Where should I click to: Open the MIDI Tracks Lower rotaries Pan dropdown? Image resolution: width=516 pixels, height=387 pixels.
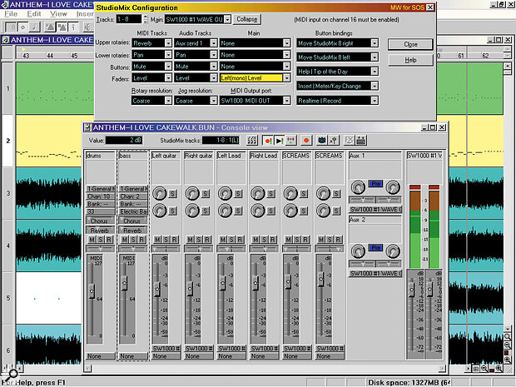pyautogui.click(x=168, y=55)
